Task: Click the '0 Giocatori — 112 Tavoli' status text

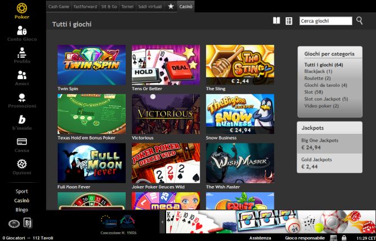Action: tap(28, 238)
